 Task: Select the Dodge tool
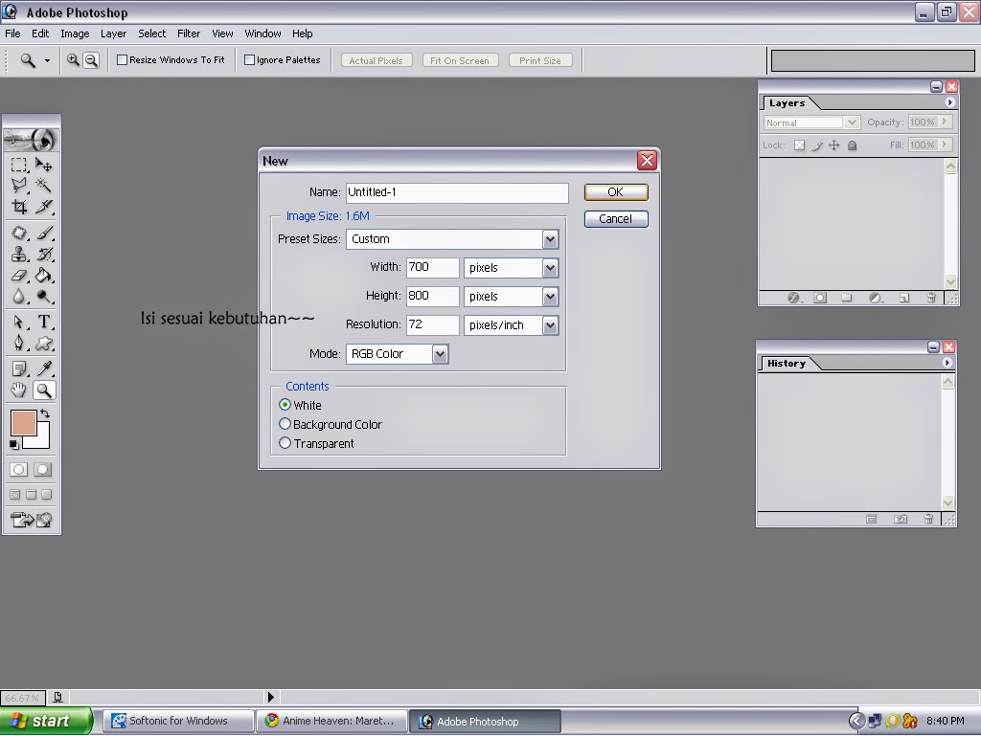[43, 296]
